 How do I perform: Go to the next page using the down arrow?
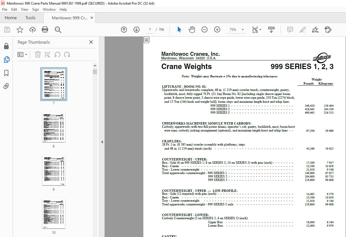pyautogui.click(x=137, y=30)
